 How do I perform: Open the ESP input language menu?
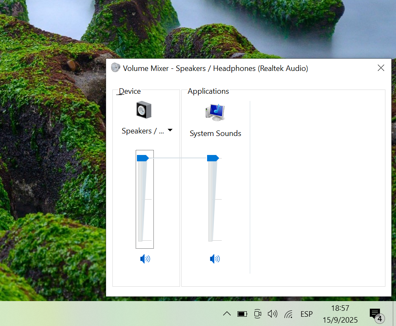(x=306, y=314)
